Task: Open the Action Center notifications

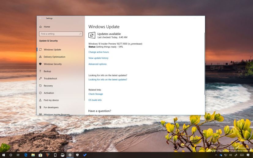Action: 248,155
